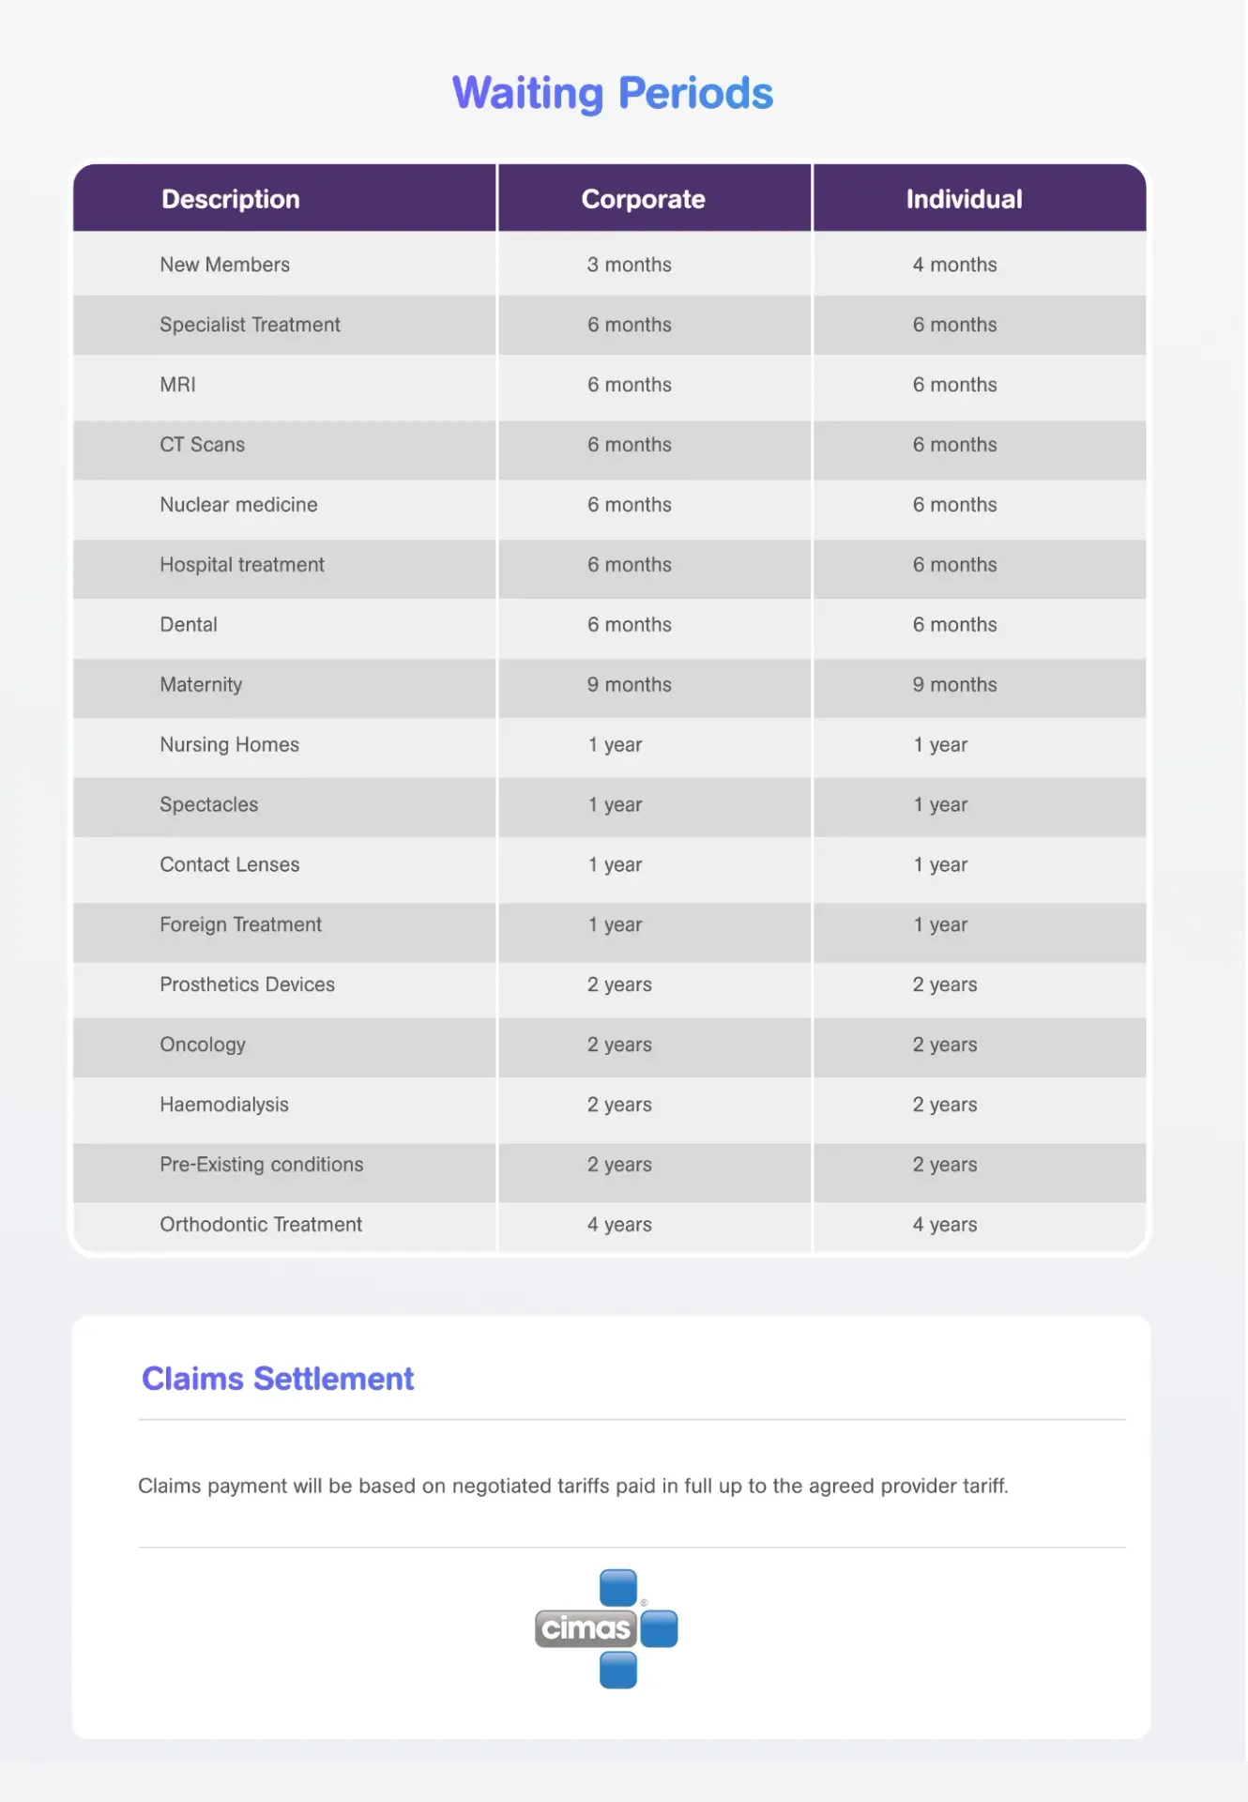This screenshot has width=1248, height=1802.
Task: Select the Description column header
Action: coord(231,199)
